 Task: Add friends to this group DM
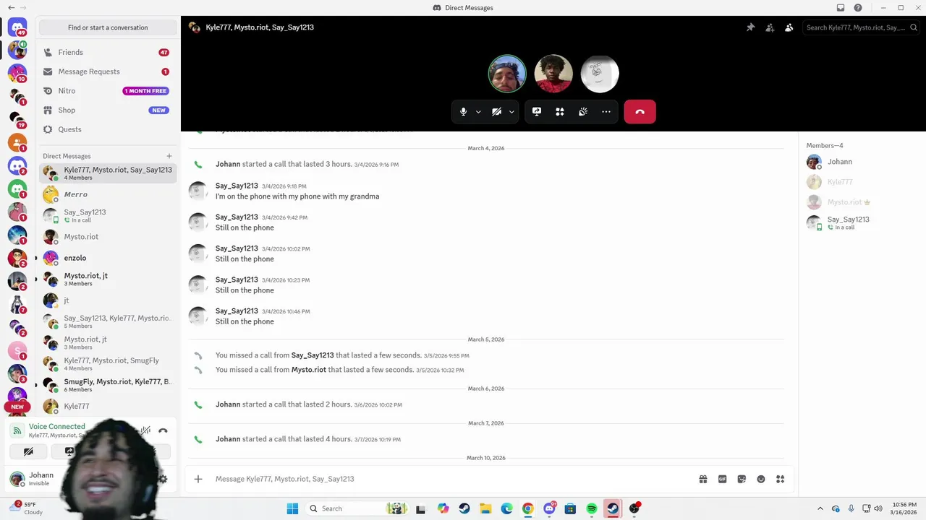[x=770, y=27]
